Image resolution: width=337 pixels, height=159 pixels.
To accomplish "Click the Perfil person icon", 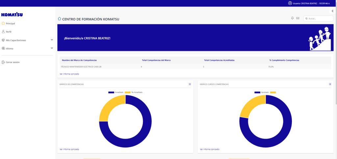I will click(3, 32).
